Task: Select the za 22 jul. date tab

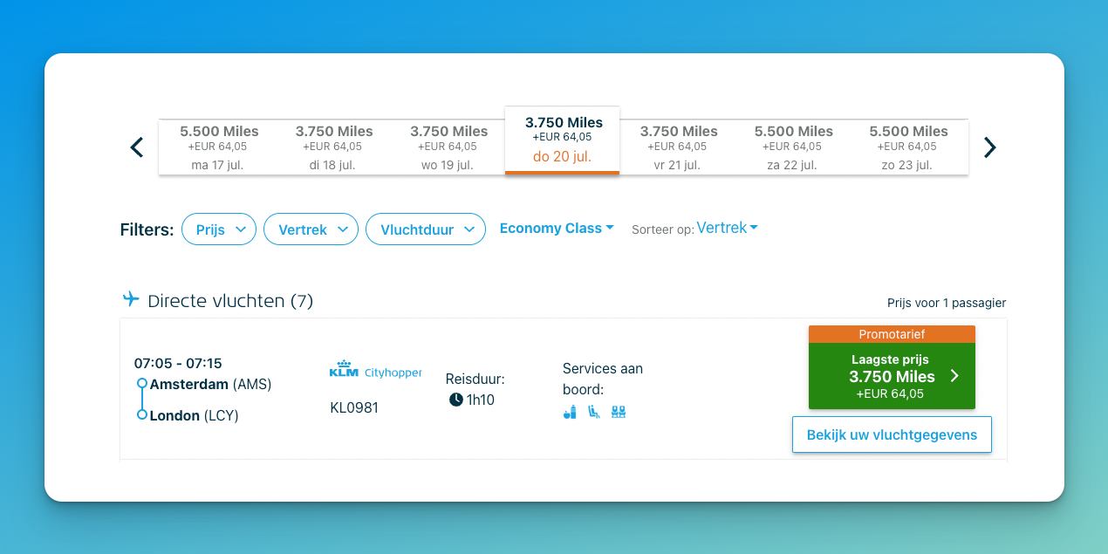Action: point(794,147)
